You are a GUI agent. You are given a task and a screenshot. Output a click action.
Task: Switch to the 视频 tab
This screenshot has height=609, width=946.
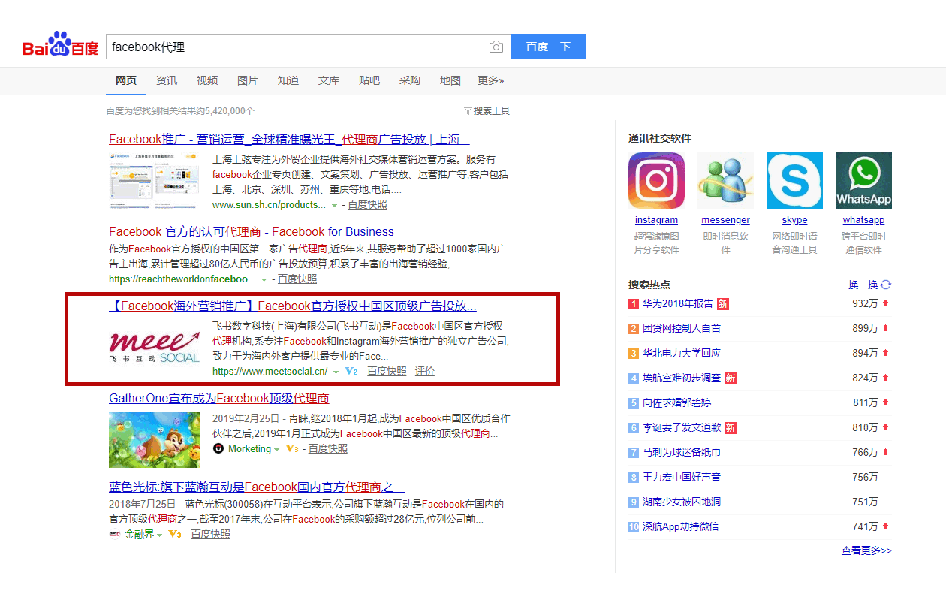(x=207, y=80)
